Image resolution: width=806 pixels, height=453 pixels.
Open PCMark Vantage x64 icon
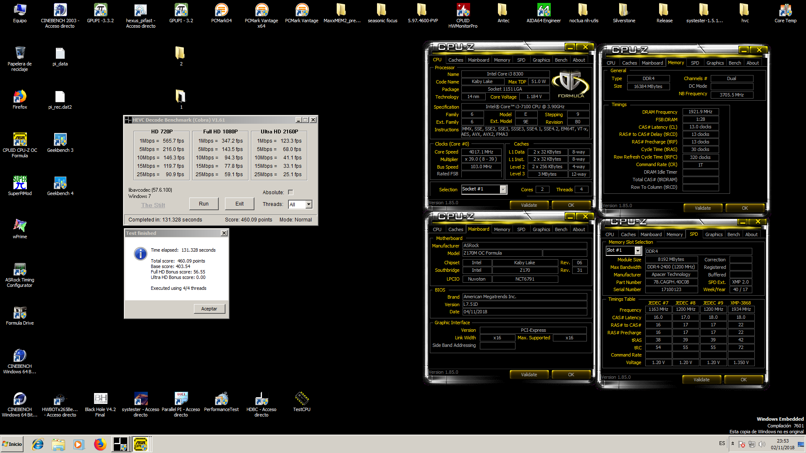[x=262, y=16]
